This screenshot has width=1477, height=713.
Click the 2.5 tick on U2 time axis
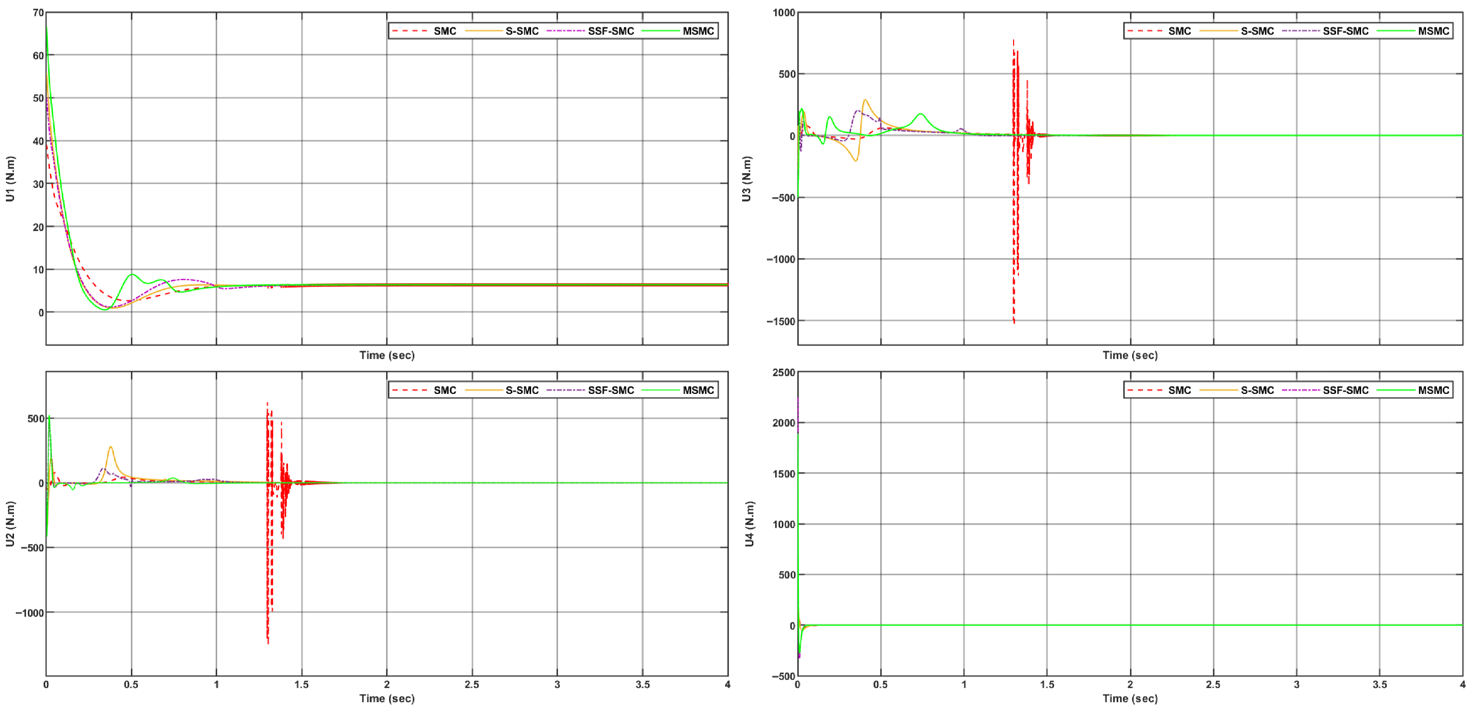coord(472,684)
